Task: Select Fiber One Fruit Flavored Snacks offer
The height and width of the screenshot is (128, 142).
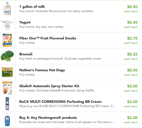Action: pos(48,38)
